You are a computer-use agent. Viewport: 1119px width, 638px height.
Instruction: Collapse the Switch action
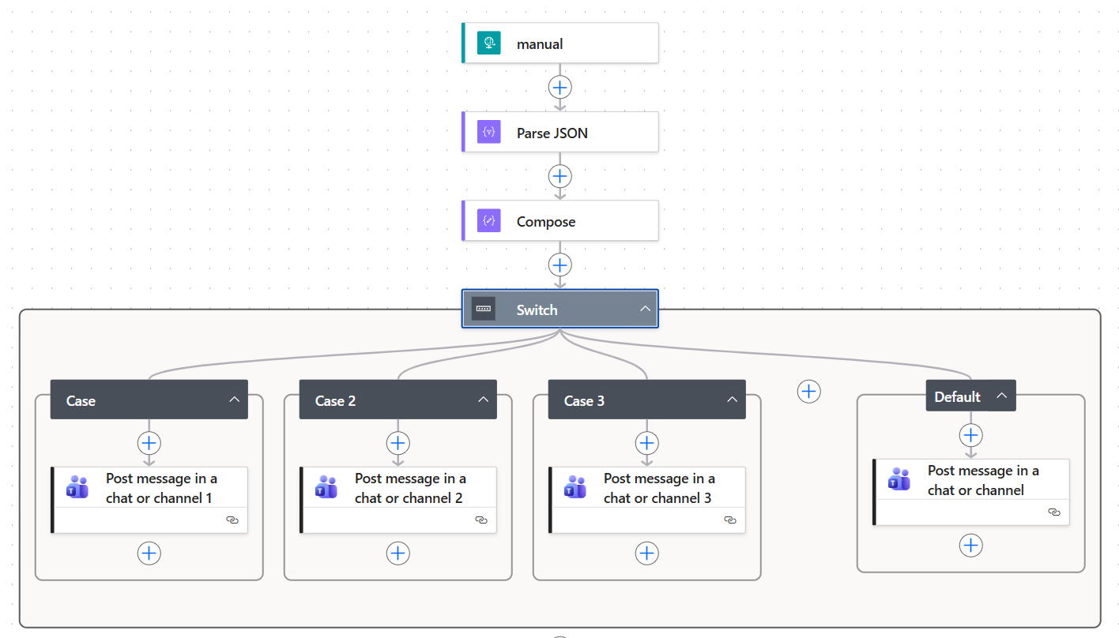point(645,310)
